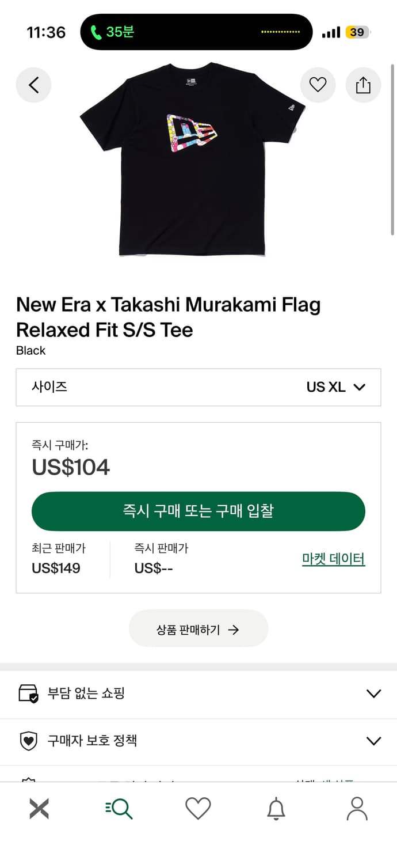This screenshot has height=864, width=397.
Task: Tap 상품 판매하기 to sell this item
Action: [199, 628]
